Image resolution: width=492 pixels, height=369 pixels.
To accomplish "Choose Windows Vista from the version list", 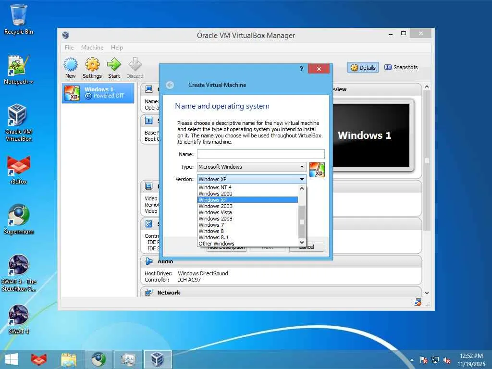I will (x=247, y=212).
